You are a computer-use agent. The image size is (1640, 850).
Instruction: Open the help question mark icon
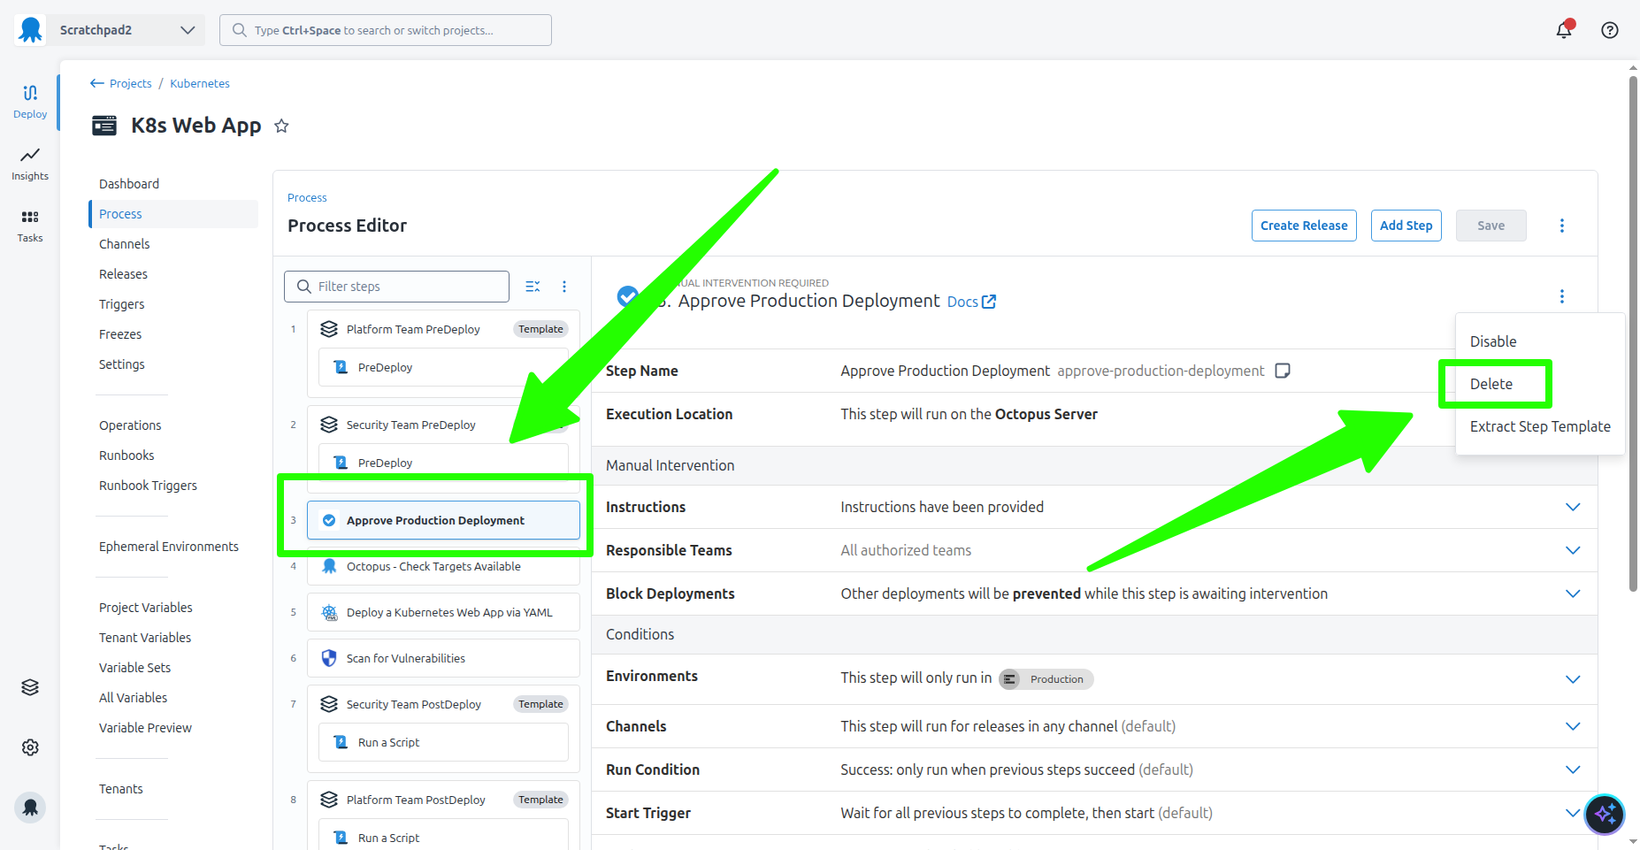coord(1609,30)
